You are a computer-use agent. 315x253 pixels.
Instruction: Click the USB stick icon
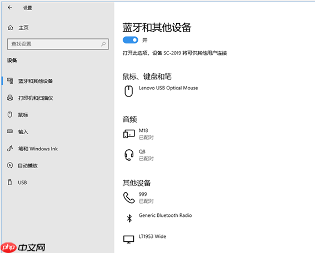(9, 182)
